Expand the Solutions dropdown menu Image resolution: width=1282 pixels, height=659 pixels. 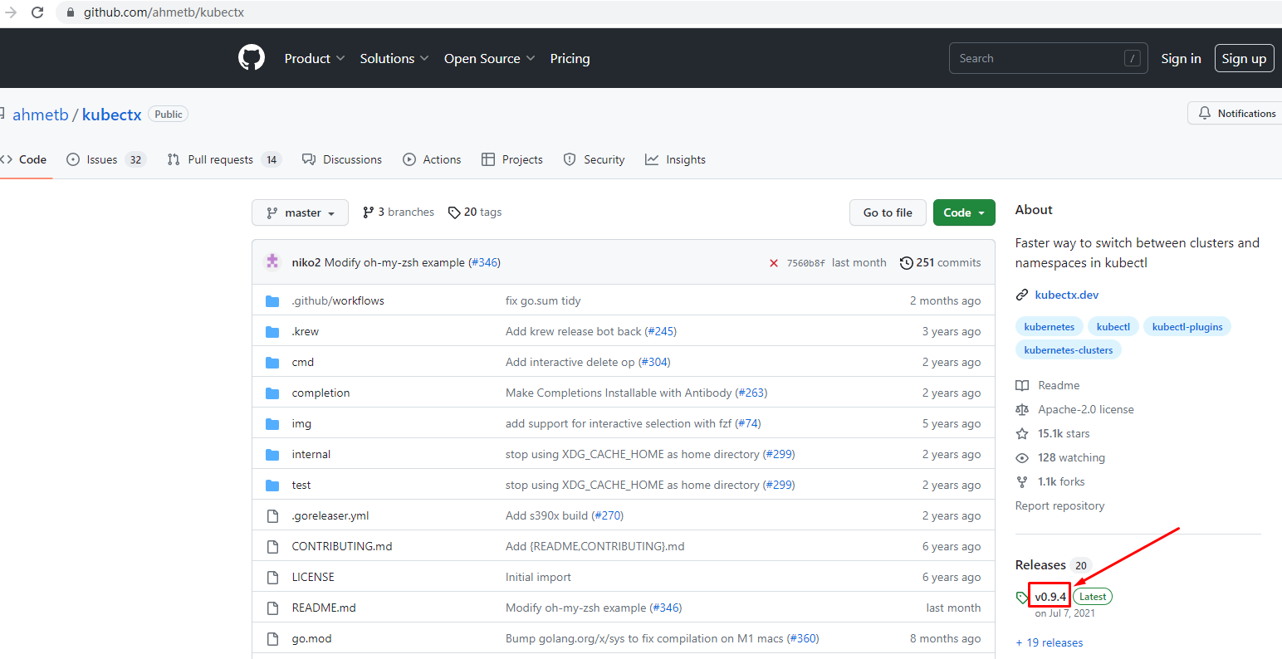tap(394, 58)
